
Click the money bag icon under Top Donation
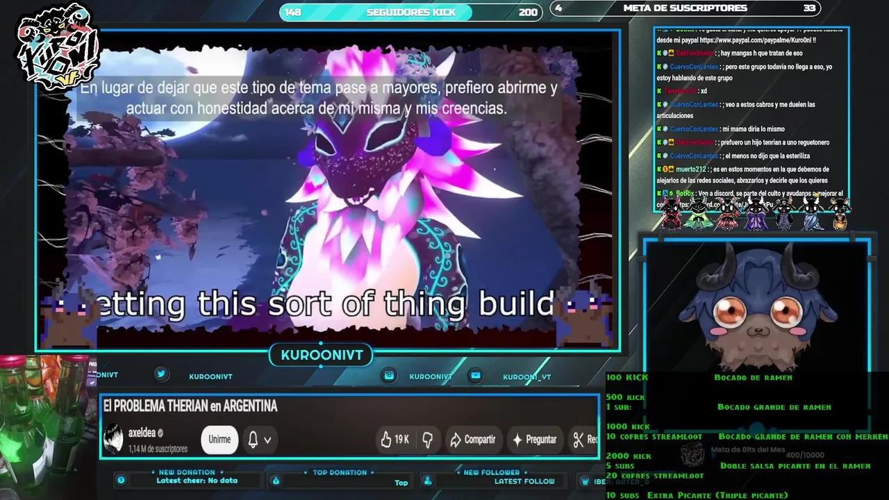276,480
